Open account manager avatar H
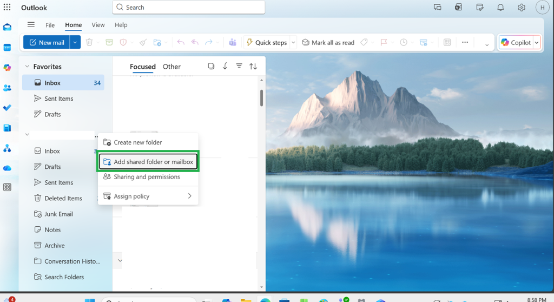The height and width of the screenshot is (302, 554). tap(542, 8)
